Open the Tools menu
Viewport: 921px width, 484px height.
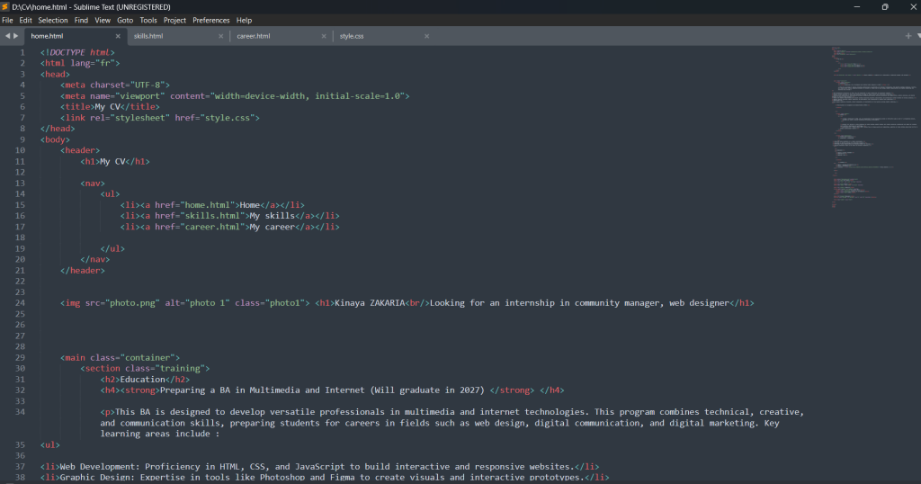[148, 20]
